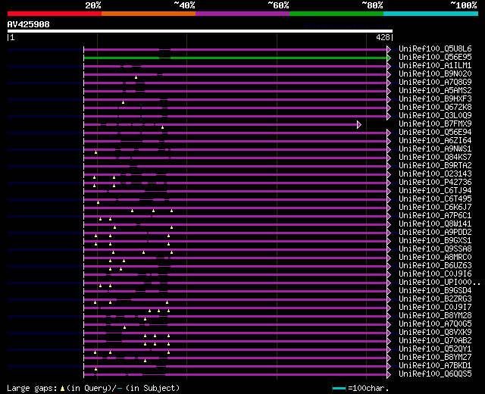This screenshot has width=485, height=394.
Task: Click the green arrowhead of the Q56E95 alignment
Action: 389,58
